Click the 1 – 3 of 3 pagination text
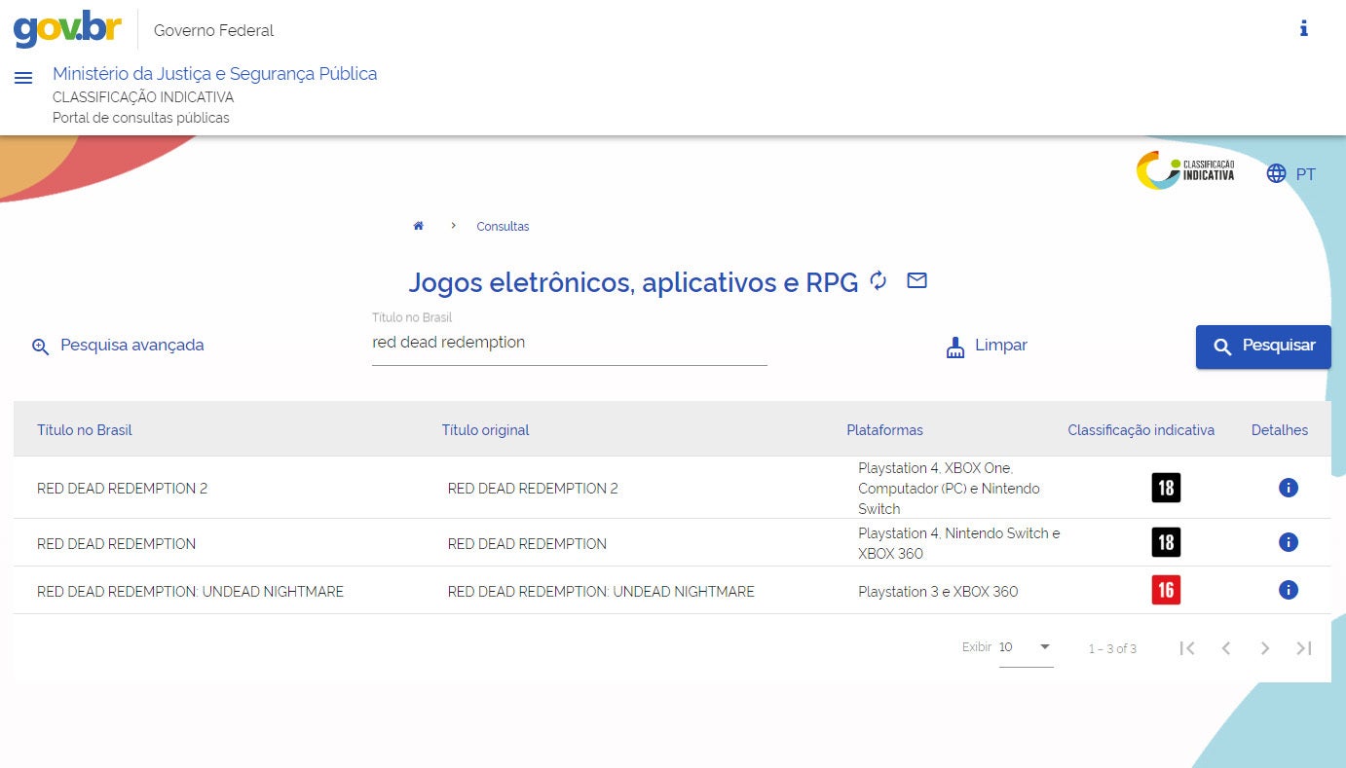 pos(1112,648)
